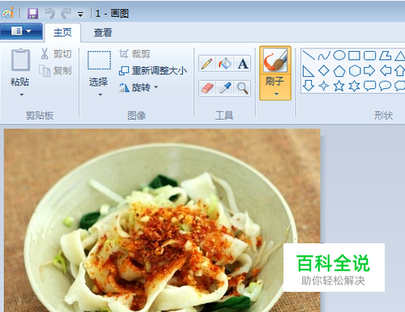
Task: Select the Rounded rectangular callout shape
Action: tap(369, 86)
